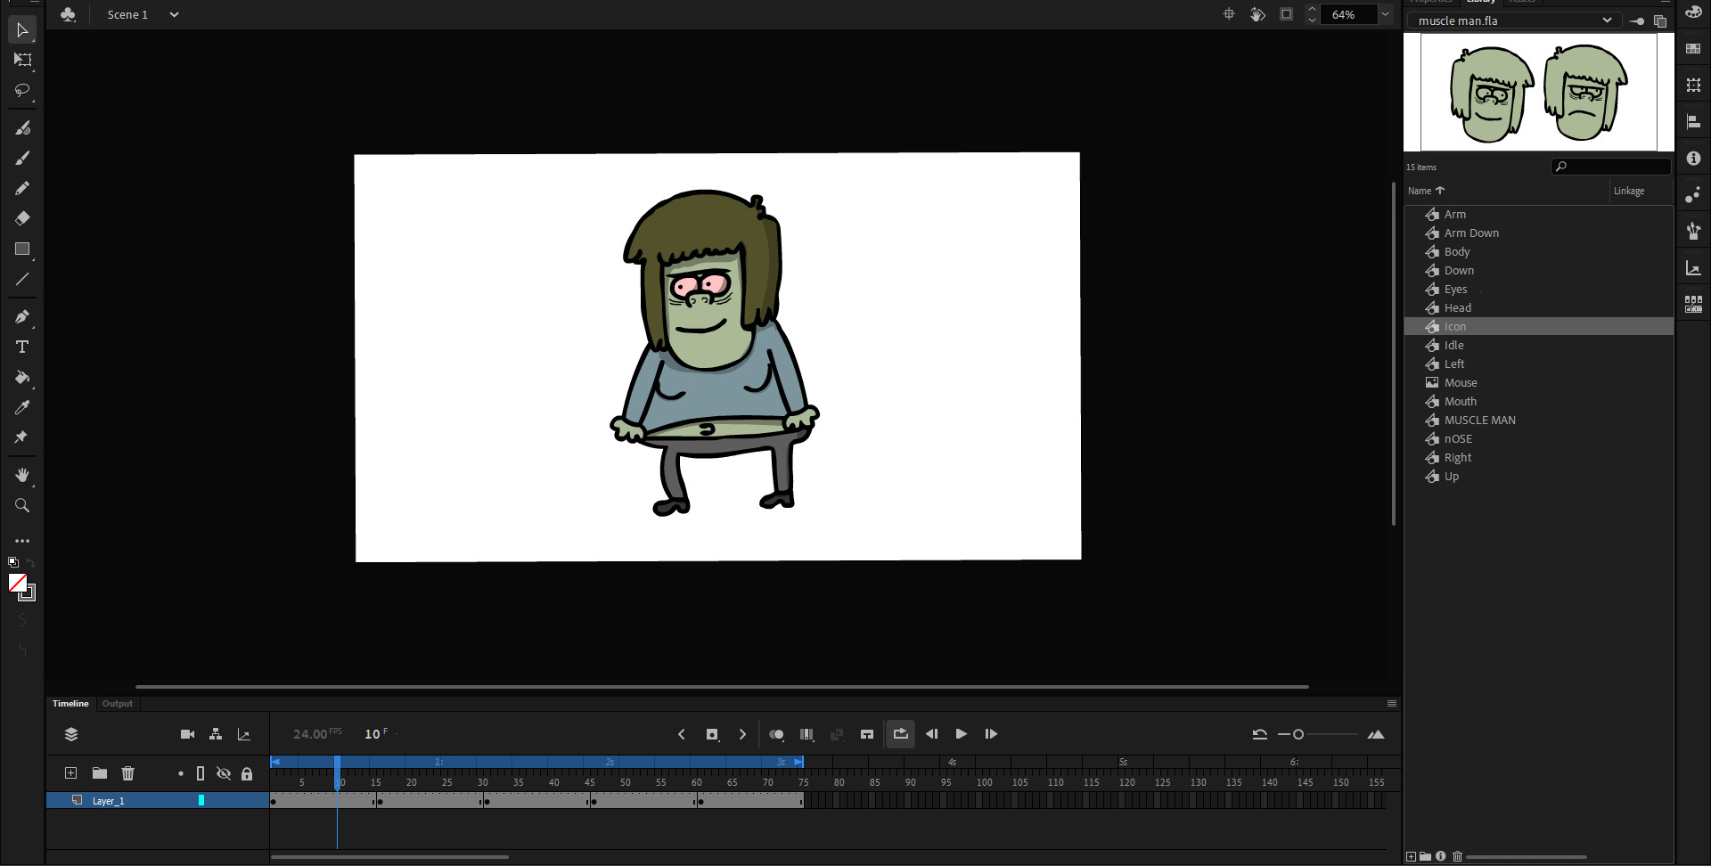1711x866 pixels.
Task: Select the Rectangle tool
Action: click(22, 249)
